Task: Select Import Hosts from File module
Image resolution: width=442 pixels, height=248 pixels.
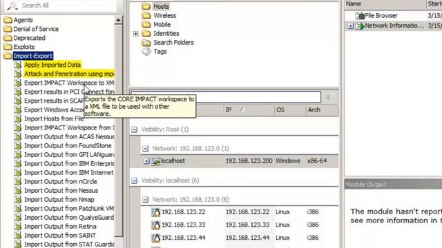Action: (54, 118)
